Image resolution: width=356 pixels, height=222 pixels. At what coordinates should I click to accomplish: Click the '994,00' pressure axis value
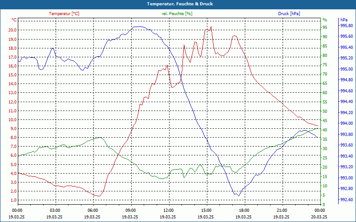(x=347, y=123)
